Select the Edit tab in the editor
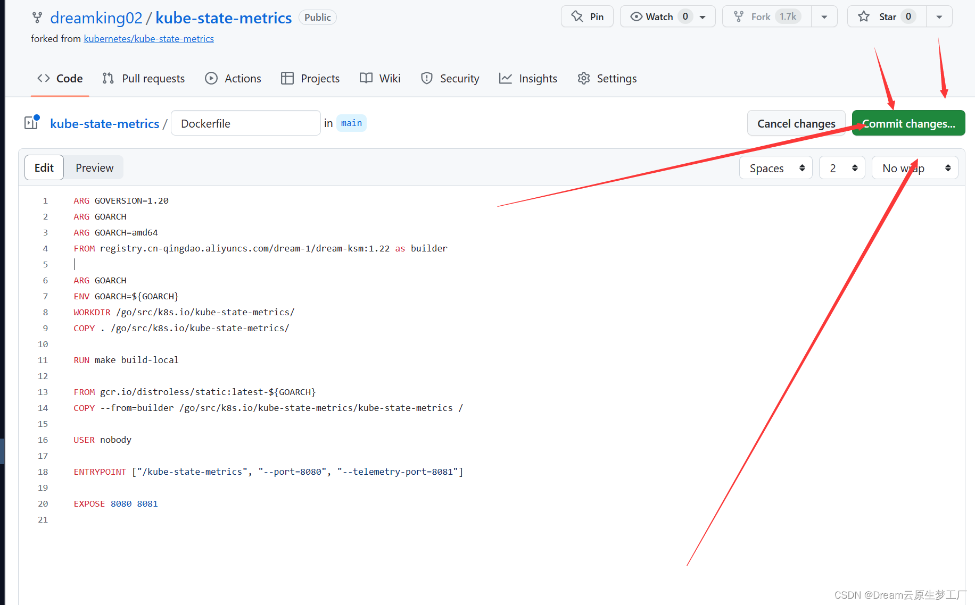The width and height of the screenshot is (975, 605). tap(44, 167)
